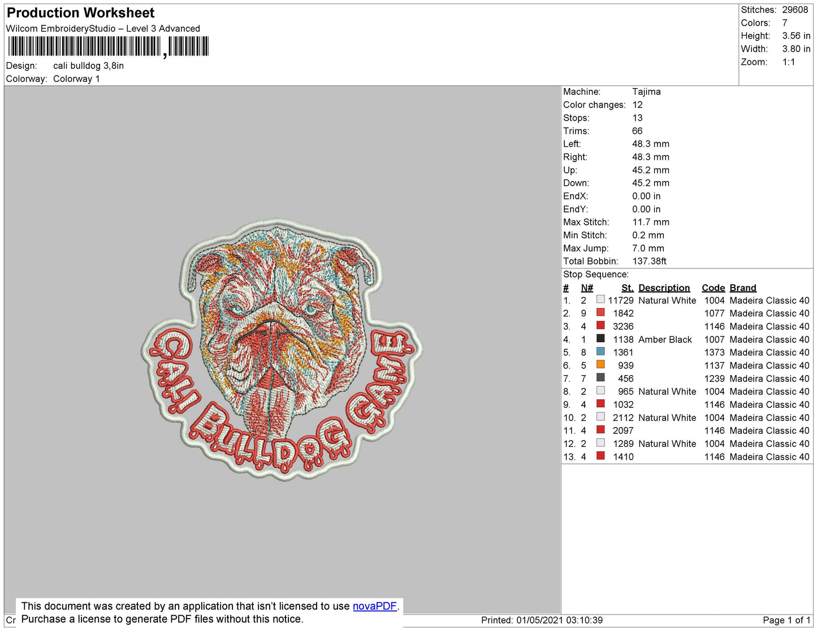Viewport: 817px width, 631px height.
Task: Click the 'Brand' column header
Action: point(742,288)
